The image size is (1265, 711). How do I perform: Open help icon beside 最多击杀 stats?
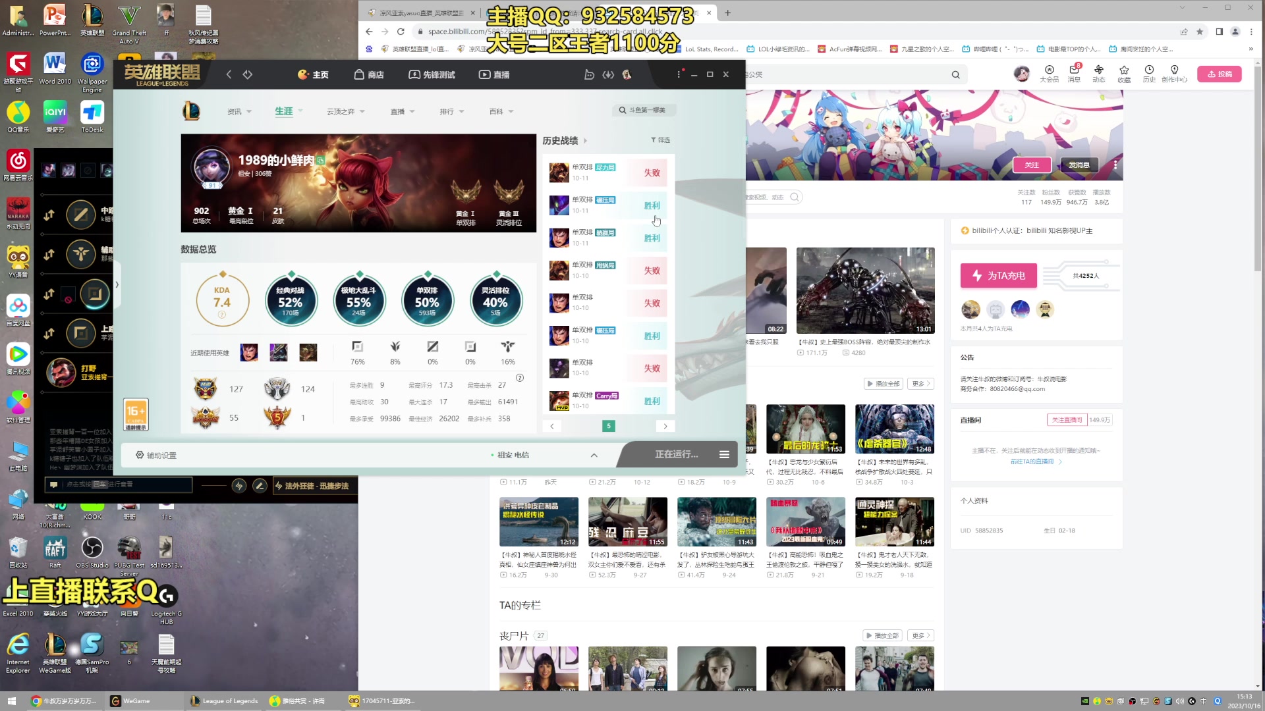click(520, 378)
